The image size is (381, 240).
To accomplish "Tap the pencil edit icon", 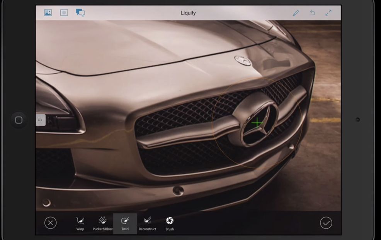I will click(x=296, y=13).
